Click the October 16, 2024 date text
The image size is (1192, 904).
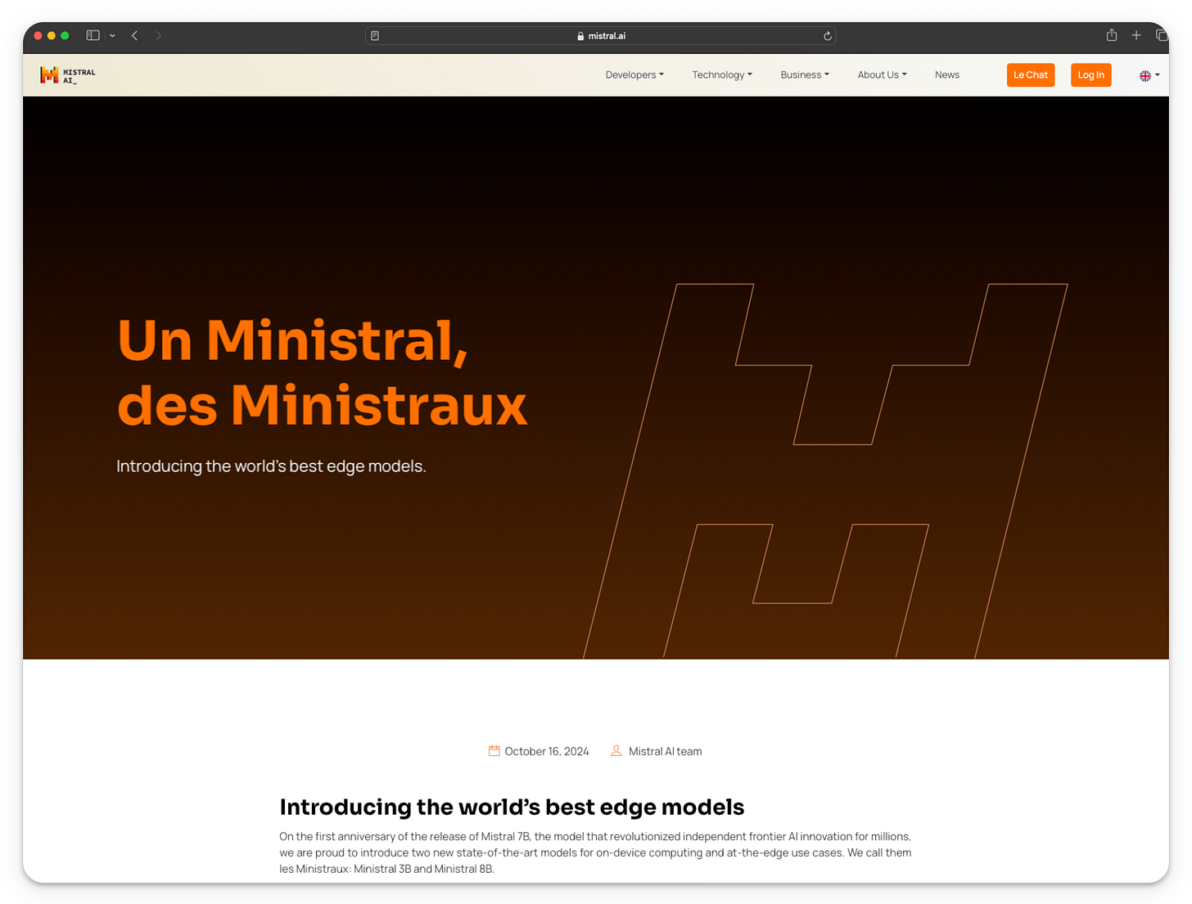(547, 752)
